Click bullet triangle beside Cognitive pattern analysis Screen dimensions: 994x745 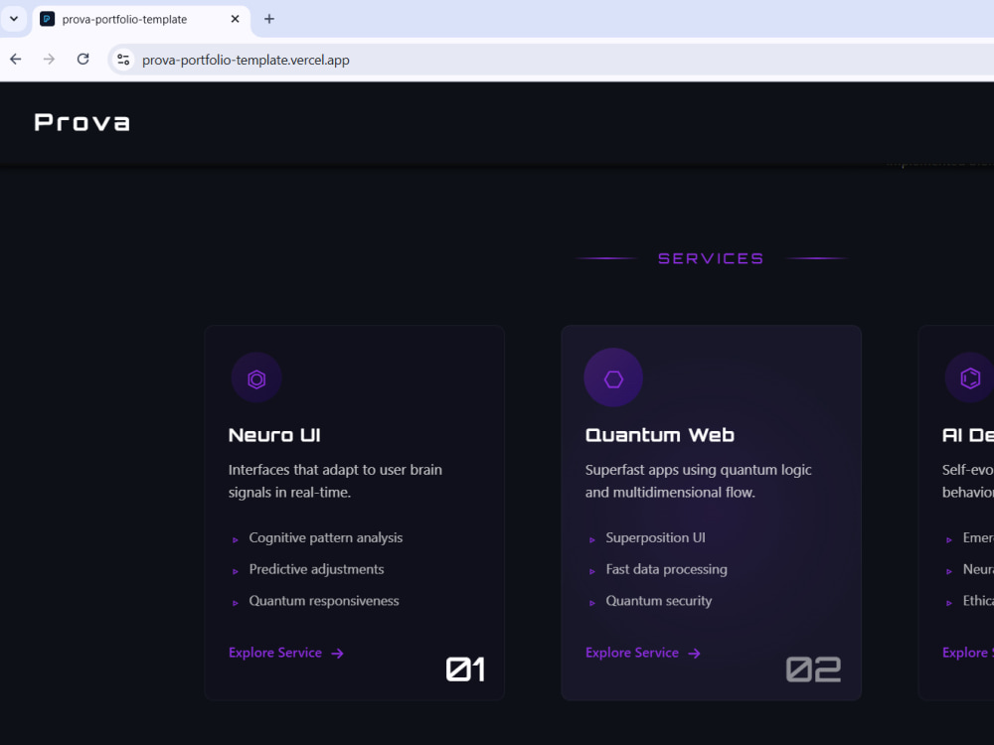[236, 539]
